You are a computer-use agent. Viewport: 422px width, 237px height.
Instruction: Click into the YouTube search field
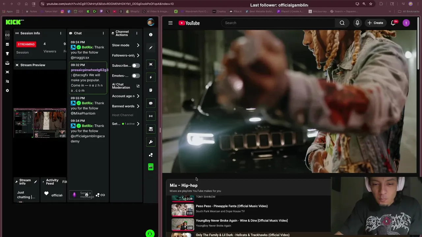tap(278, 23)
